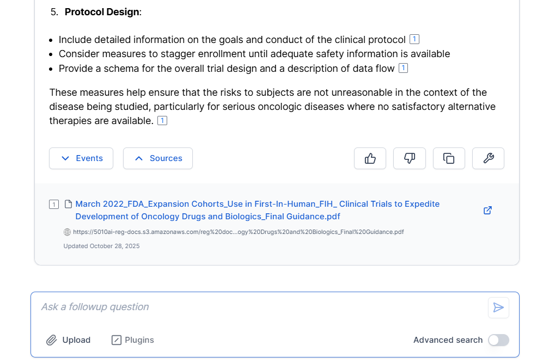Click the thumbs down feedback icon
This screenshot has height=364, width=549.
tap(410, 158)
